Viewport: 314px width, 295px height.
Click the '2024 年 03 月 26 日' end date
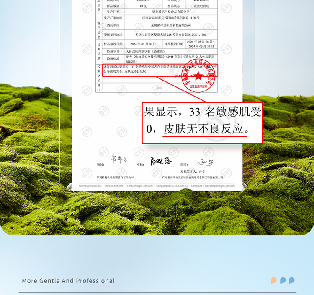click(201, 47)
